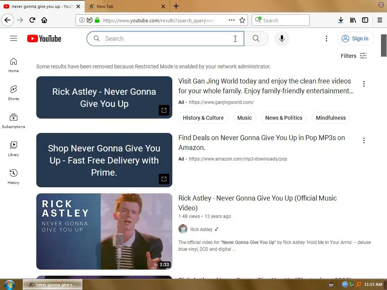
Task: Select the History & Culture chip
Action: click(x=203, y=118)
